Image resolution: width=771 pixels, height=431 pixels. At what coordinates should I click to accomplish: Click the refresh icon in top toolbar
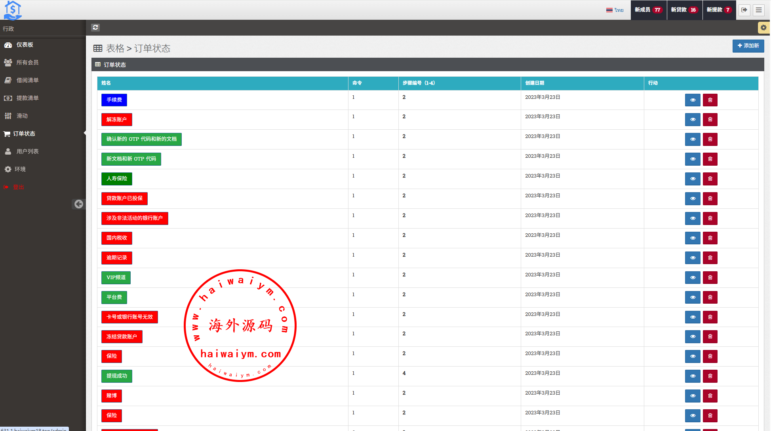95,27
